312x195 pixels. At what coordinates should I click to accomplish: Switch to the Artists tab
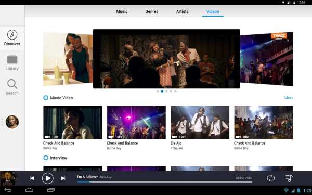183,11
